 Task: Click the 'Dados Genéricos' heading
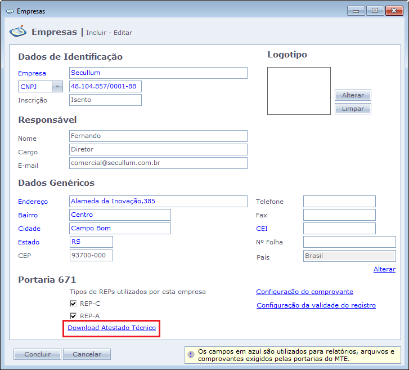(x=56, y=183)
